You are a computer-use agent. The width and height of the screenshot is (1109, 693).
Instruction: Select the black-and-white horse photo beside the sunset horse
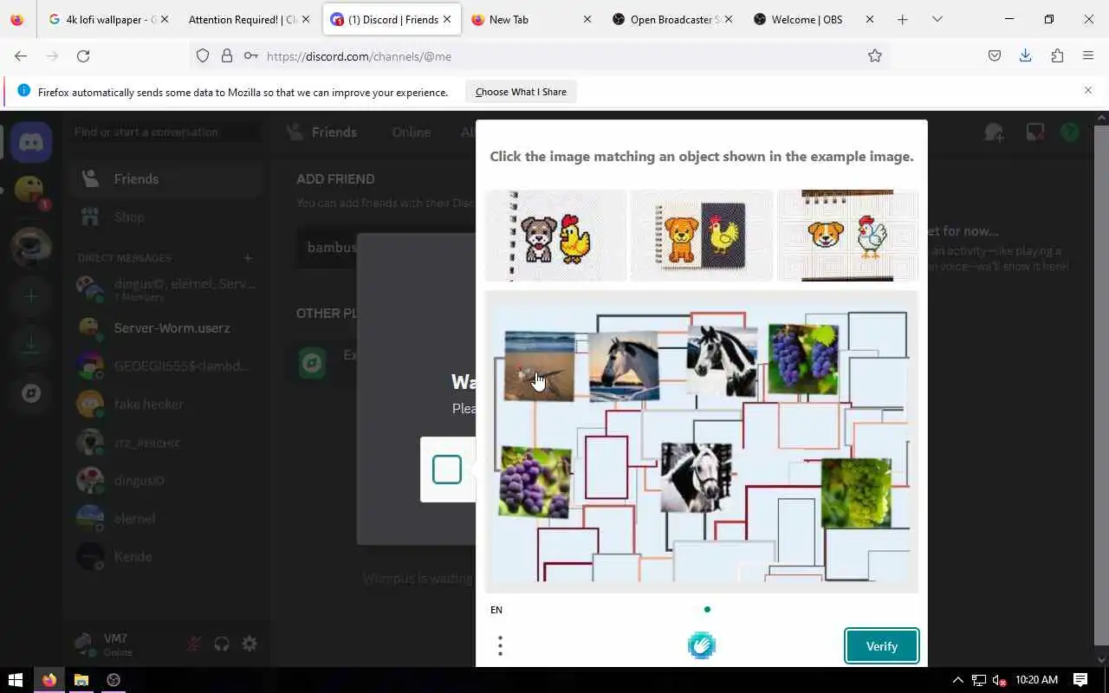[723, 361]
